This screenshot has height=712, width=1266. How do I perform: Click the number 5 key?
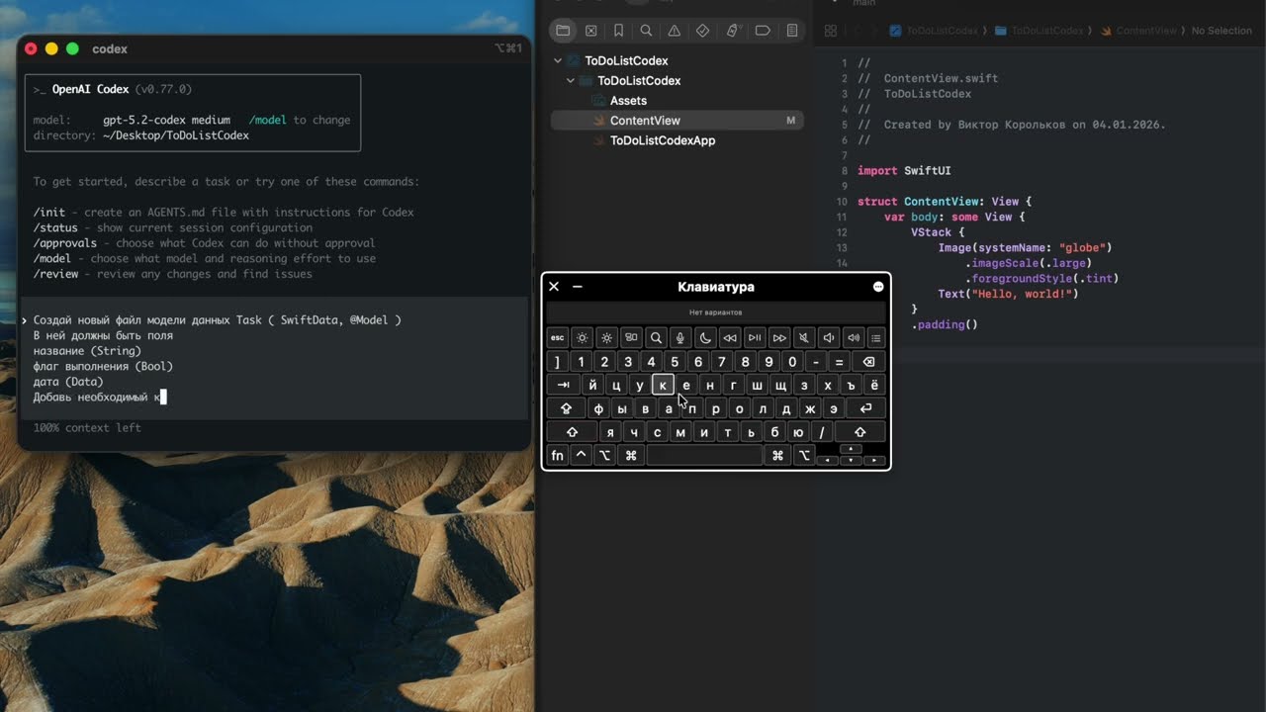pyautogui.click(x=675, y=362)
